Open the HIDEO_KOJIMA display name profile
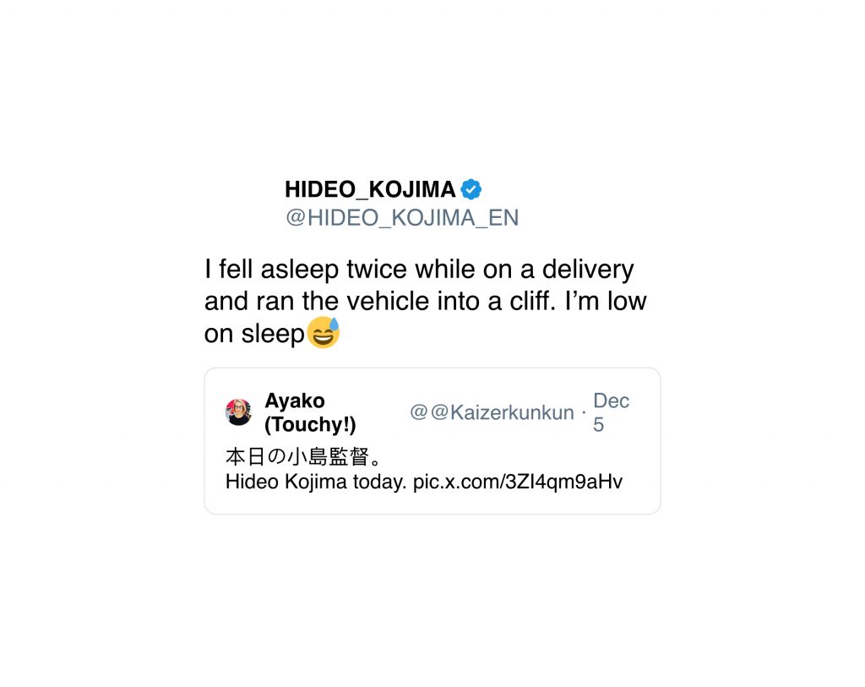This screenshot has height=687, width=865. coord(370,189)
